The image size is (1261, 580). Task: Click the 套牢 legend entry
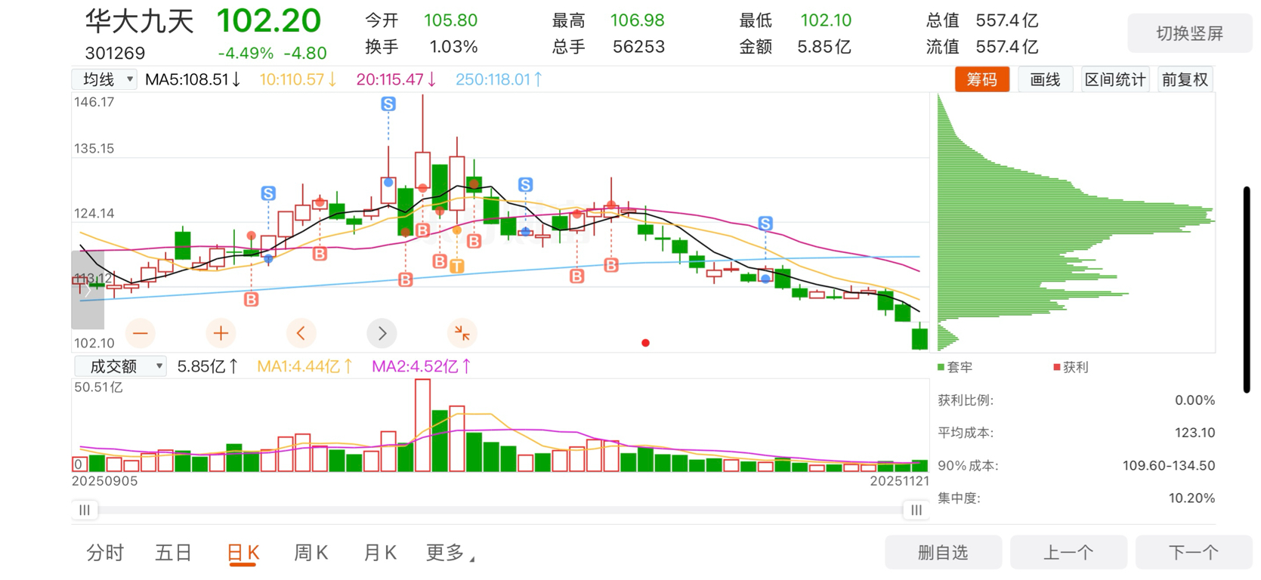[955, 367]
